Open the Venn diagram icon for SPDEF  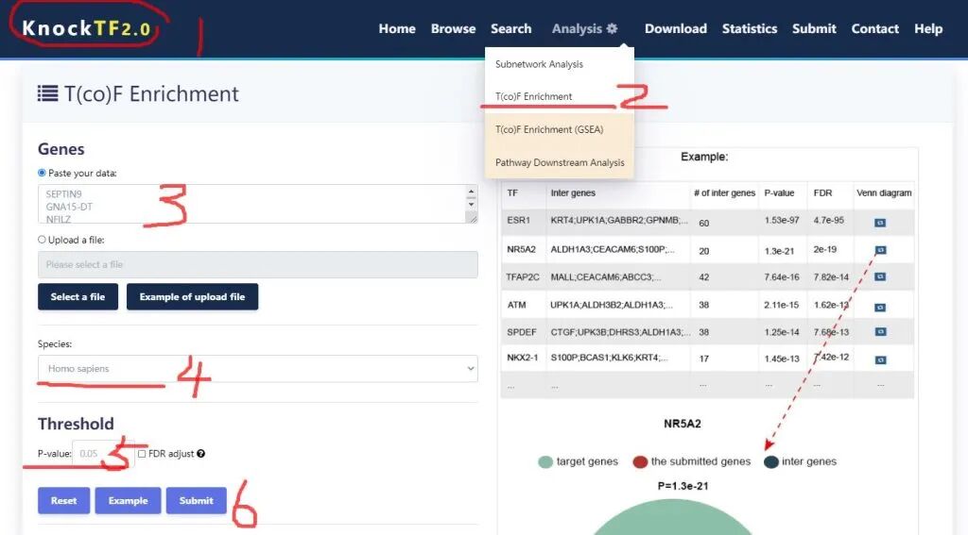pos(880,331)
